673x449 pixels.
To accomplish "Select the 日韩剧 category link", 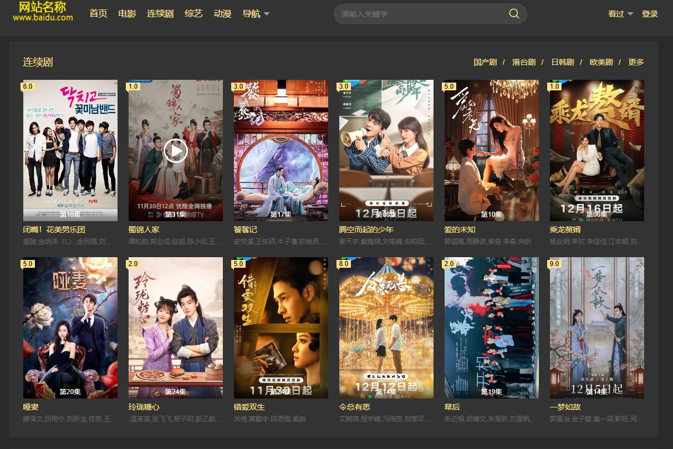I will 563,62.
